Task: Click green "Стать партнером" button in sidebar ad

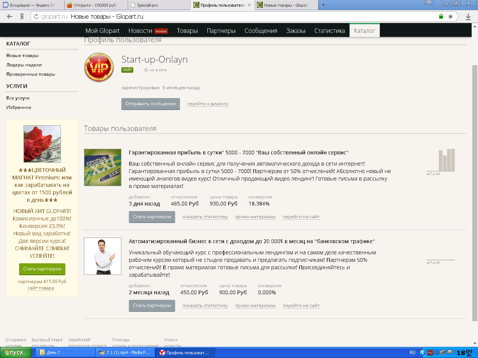Action: click(x=42, y=269)
